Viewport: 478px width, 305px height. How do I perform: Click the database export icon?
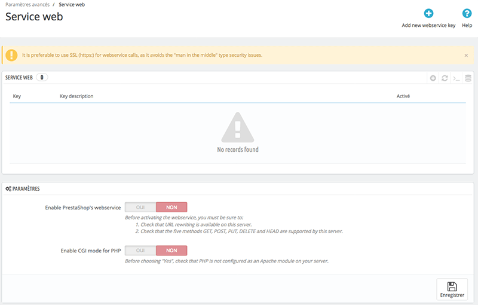(x=468, y=78)
